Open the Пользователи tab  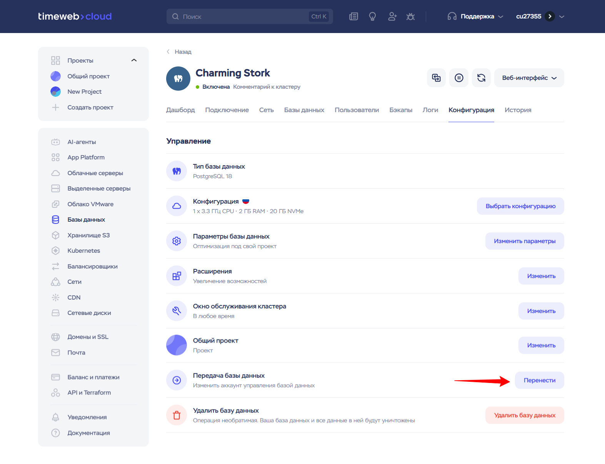tap(357, 110)
